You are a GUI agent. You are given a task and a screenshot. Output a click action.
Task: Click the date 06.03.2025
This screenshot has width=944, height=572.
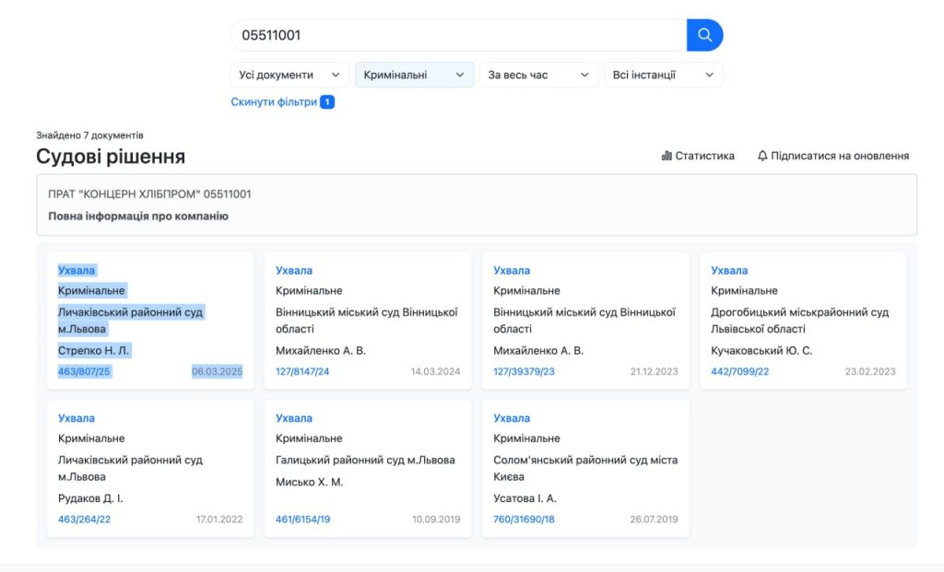(x=218, y=372)
